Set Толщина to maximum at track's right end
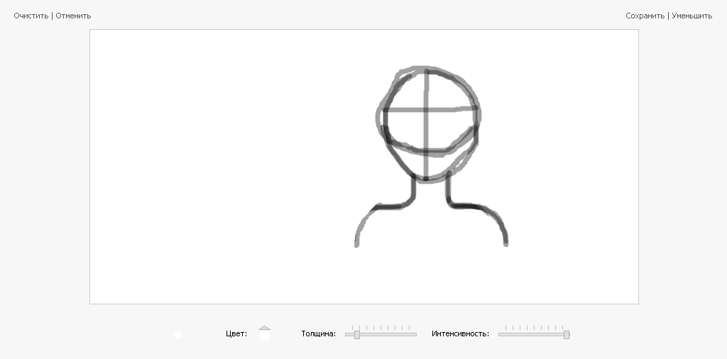 coord(416,334)
